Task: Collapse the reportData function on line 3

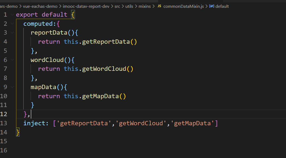Action: click(x=12, y=33)
